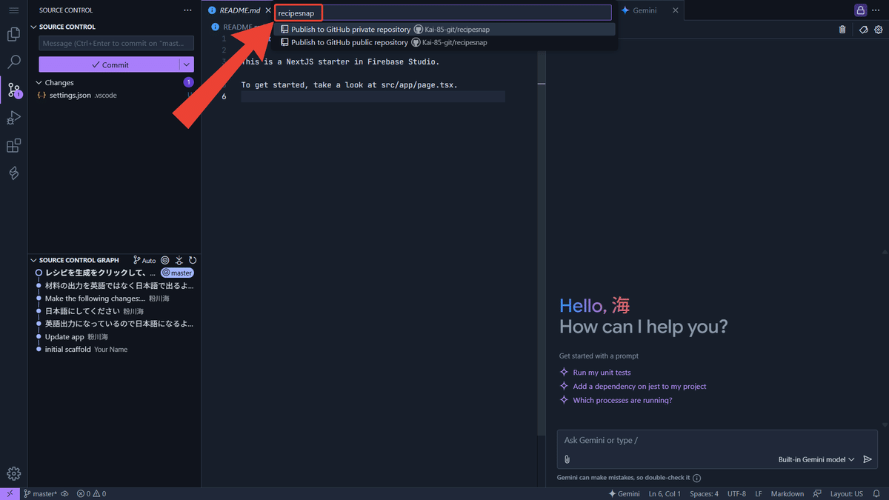Open the Extensions view

point(13,146)
